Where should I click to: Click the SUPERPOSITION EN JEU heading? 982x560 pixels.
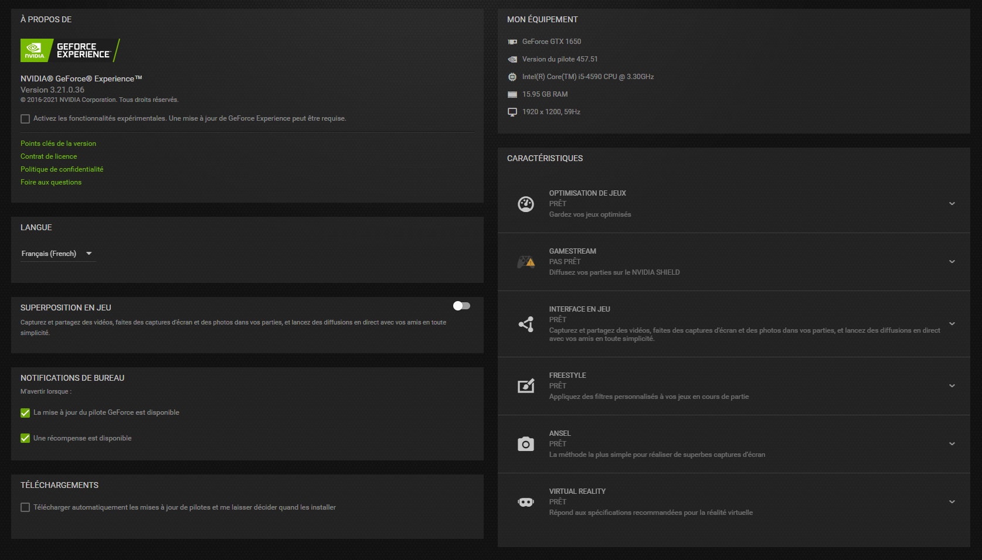(x=66, y=308)
